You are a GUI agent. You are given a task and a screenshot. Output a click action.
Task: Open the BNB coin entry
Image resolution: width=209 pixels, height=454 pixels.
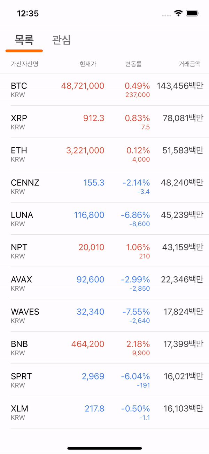[x=104, y=347]
